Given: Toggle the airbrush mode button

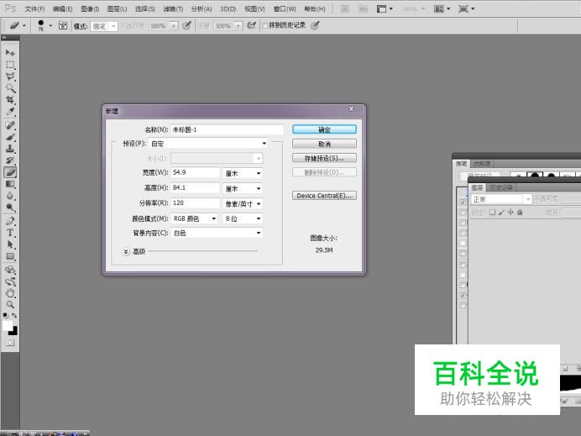Looking at the screenshot, I should coord(252,25).
